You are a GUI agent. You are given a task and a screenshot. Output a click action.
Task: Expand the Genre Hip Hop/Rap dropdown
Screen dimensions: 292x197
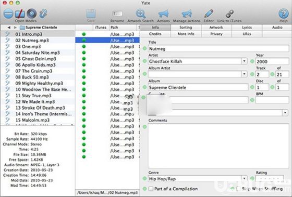point(244,179)
